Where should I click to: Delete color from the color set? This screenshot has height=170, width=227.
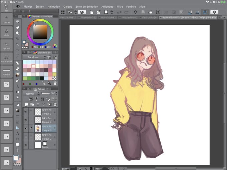[55, 83]
